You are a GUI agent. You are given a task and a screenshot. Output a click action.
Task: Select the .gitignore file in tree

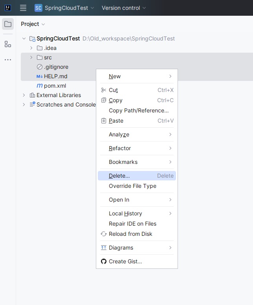(x=56, y=67)
